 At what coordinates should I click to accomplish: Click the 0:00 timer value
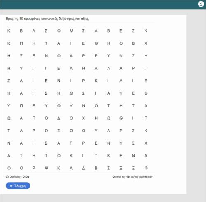click(26, 177)
